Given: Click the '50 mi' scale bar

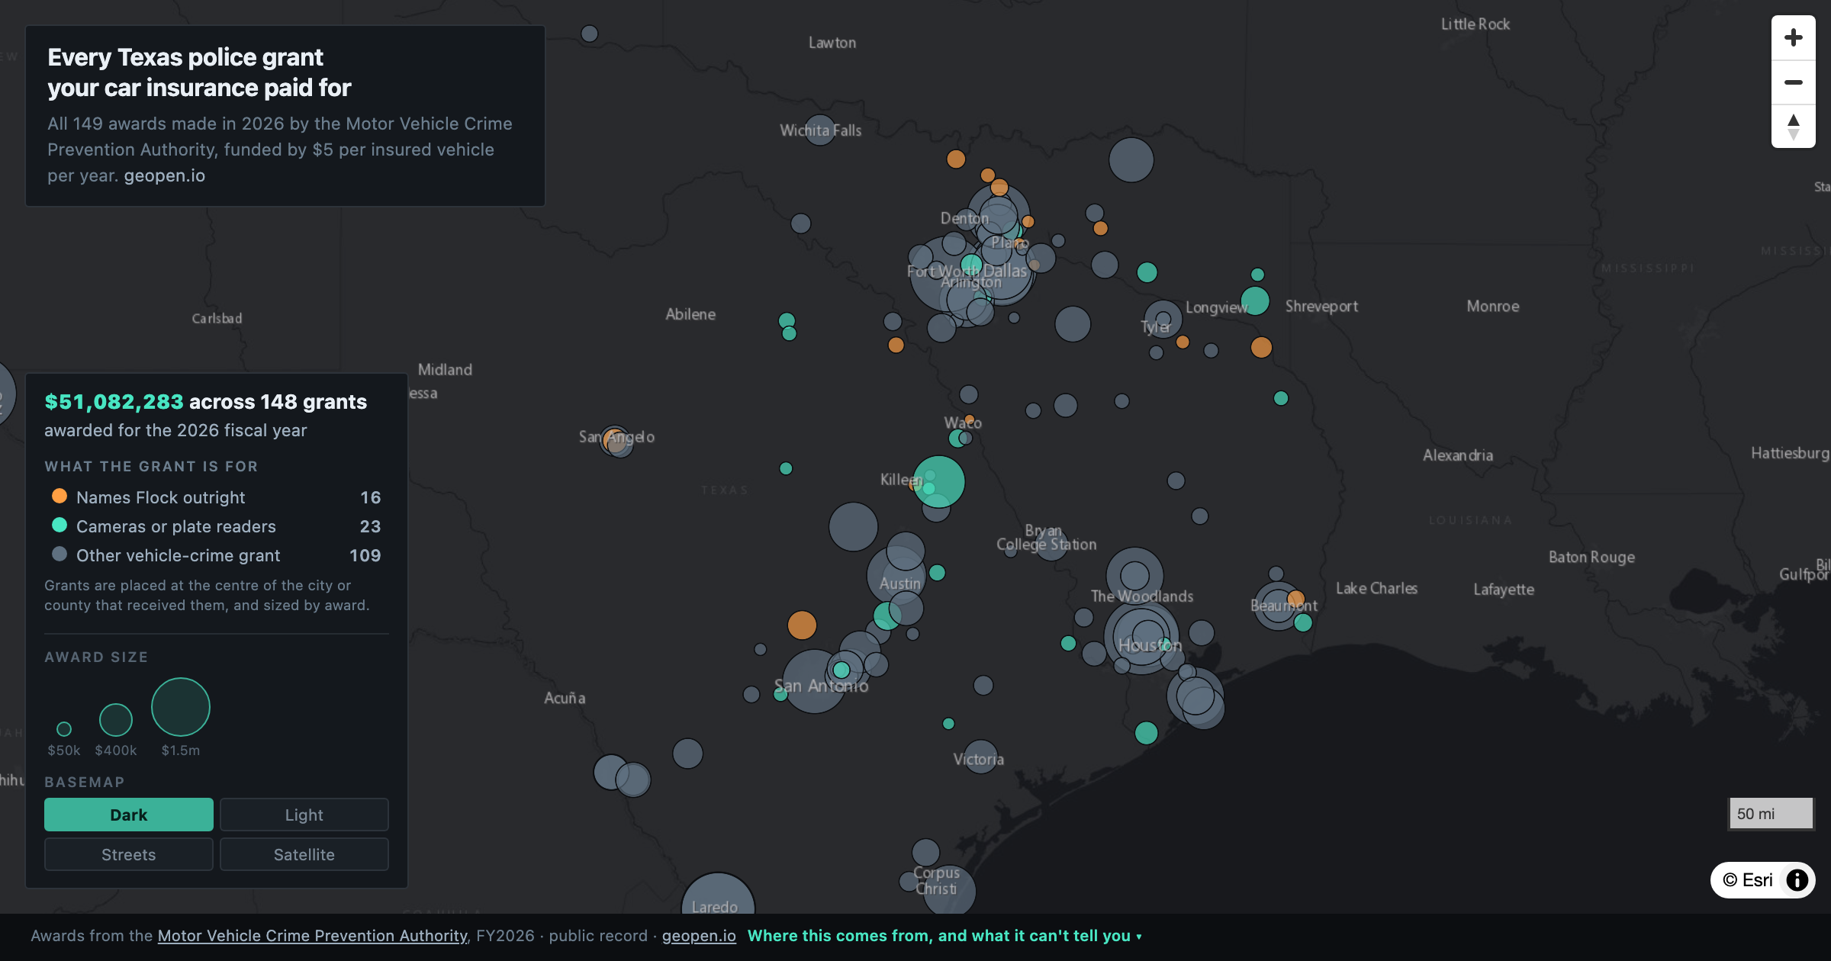Looking at the screenshot, I should (1771, 814).
